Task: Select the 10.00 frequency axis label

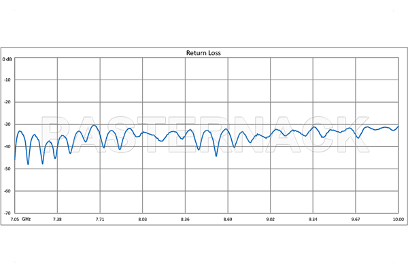Action: (x=398, y=220)
